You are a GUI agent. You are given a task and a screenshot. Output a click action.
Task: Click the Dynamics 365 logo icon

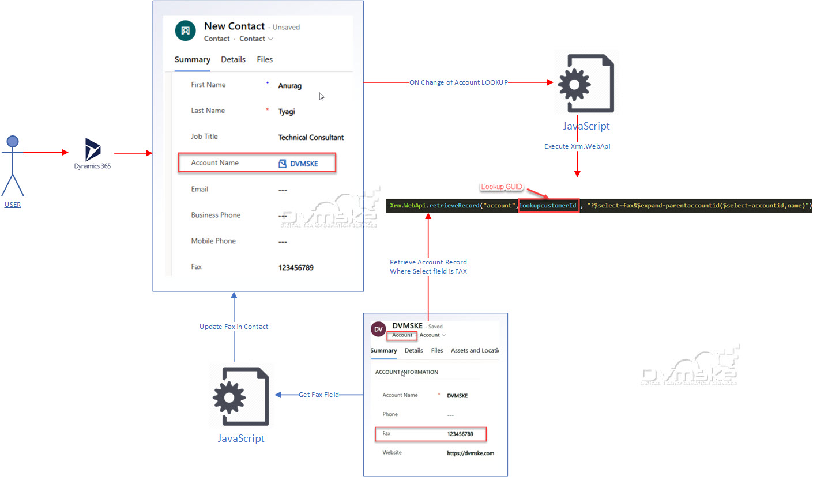tap(92, 149)
